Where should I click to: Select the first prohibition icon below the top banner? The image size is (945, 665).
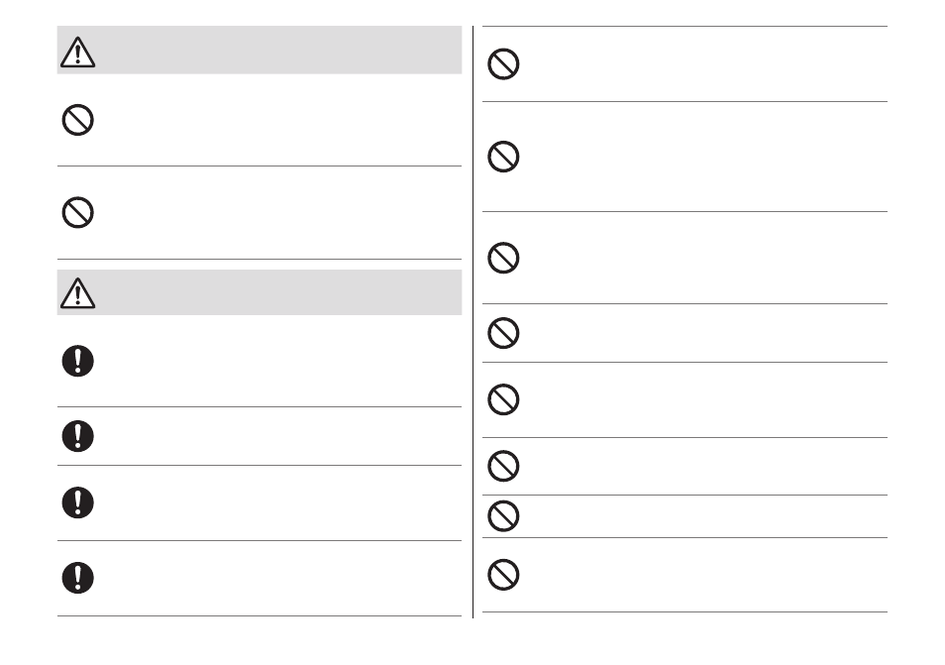click(77, 120)
